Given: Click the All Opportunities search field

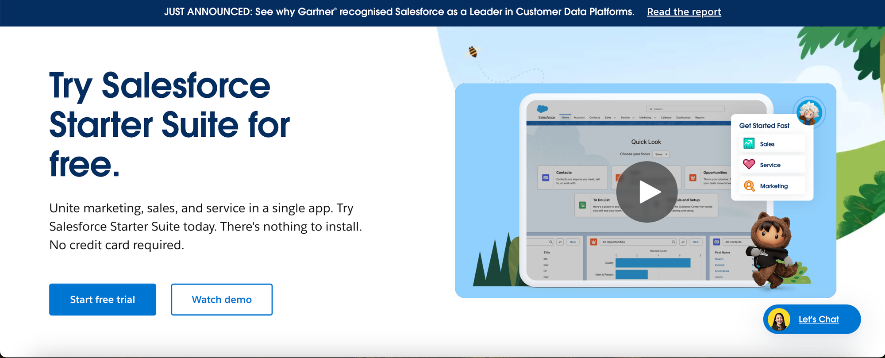Looking at the screenshot, I should 639,242.
